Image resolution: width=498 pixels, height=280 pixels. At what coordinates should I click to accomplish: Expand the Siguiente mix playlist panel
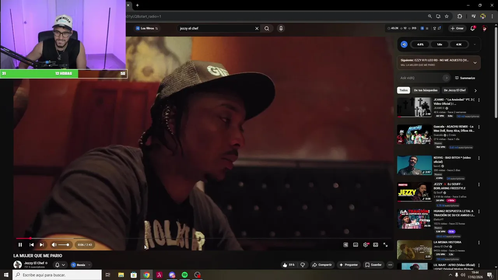[x=475, y=63]
